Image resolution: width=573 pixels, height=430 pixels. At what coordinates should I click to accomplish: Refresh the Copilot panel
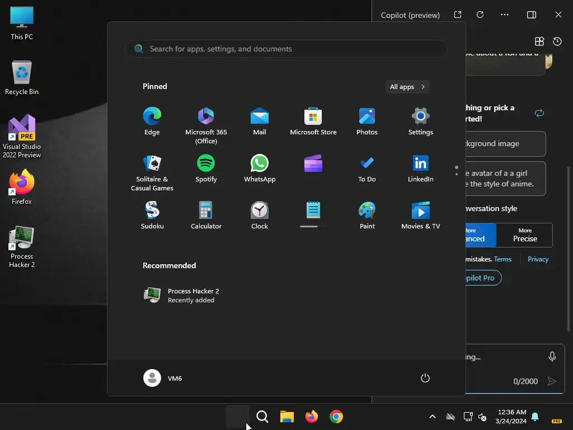click(480, 15)
